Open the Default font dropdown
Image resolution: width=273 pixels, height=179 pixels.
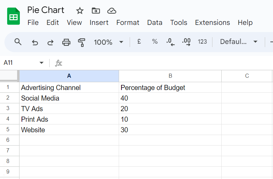point(238,42)
